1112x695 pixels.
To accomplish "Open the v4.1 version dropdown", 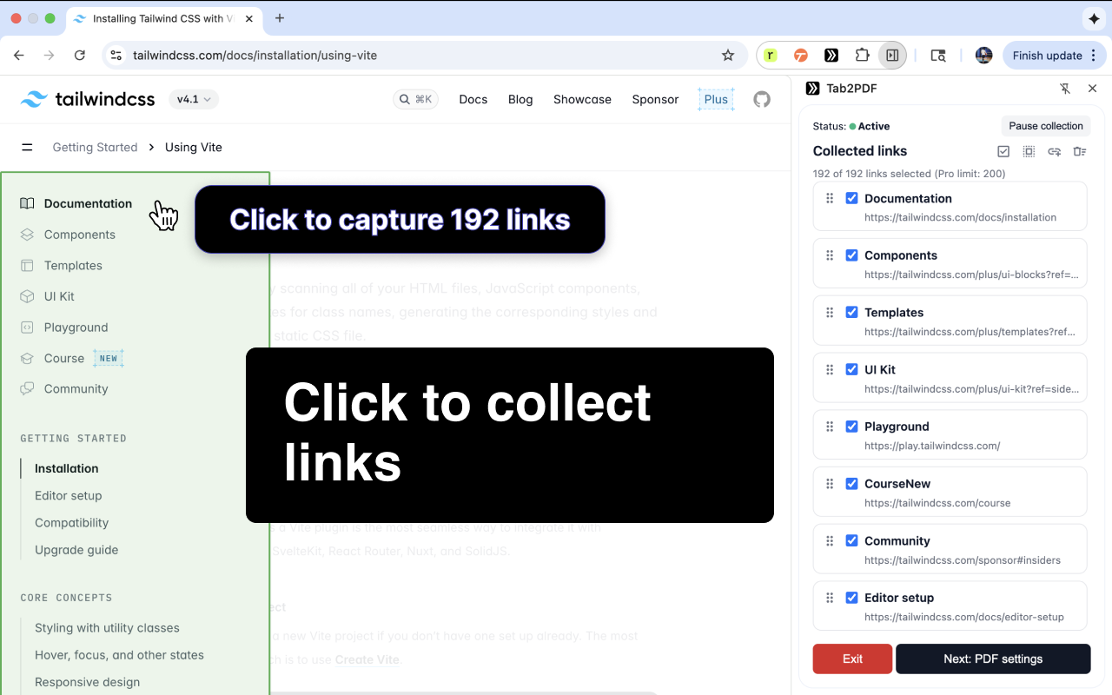I will coord(193,99).
